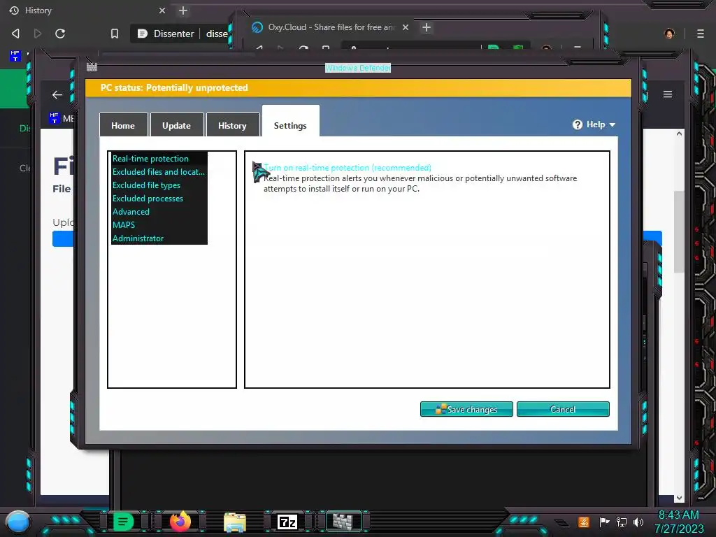Click the Windows Defender taskbar icon
Image resolution: width=716 pixels, height=537 pixels.
(343, 522)
